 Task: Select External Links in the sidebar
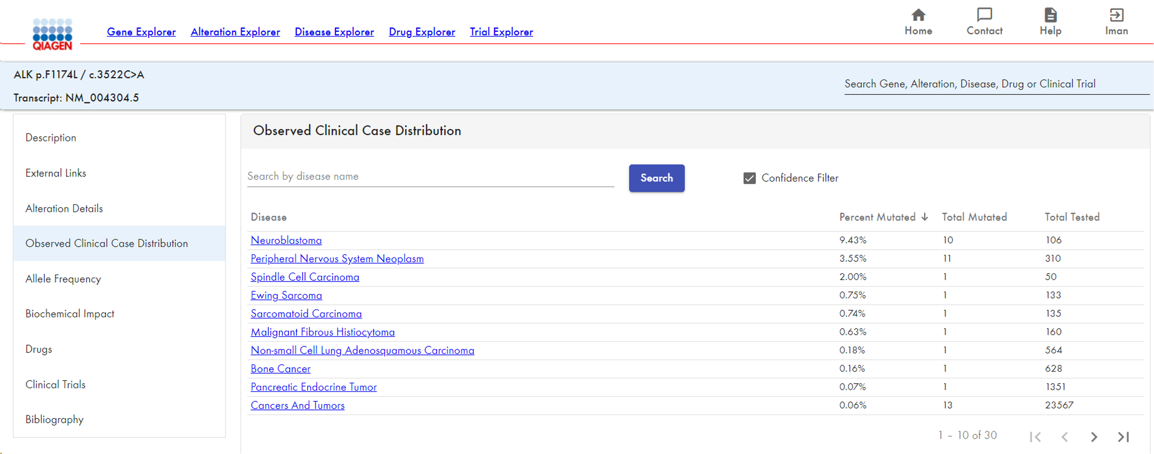119,173
